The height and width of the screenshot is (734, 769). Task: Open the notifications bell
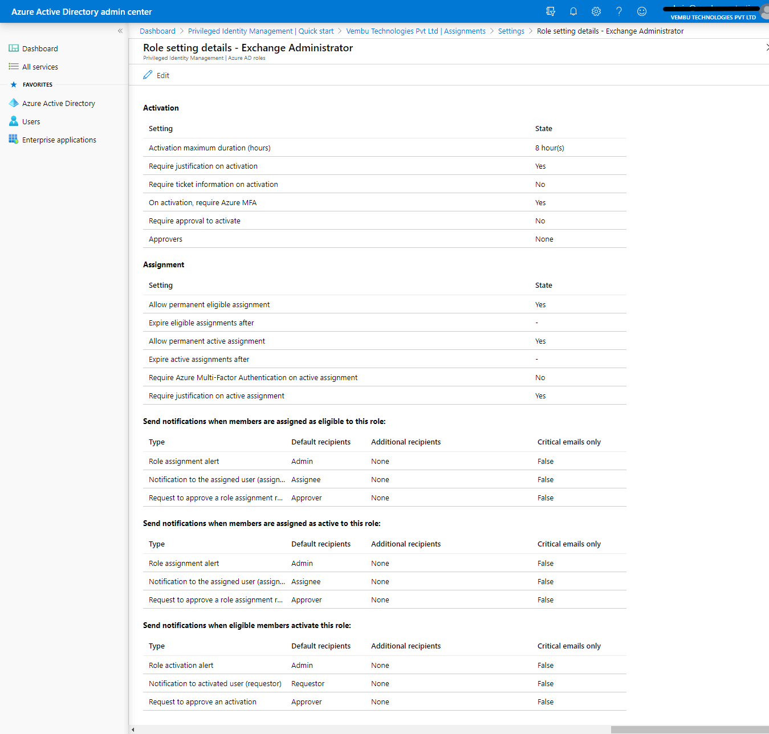tap(573, 11)
